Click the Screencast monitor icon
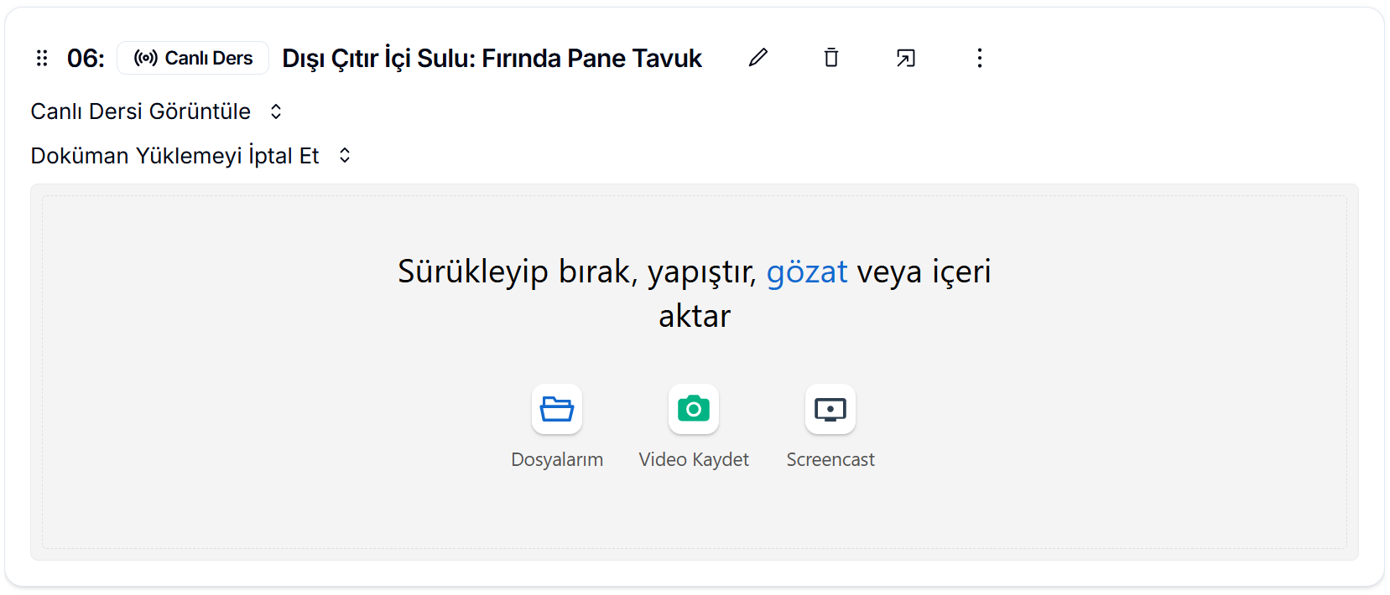Image resolution: width=1390 pixels, height=595 pixels. pyautogui.click(x=830, y=409)
